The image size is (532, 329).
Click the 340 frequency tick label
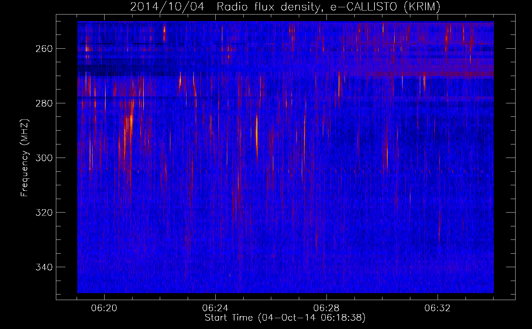point(44,267)
